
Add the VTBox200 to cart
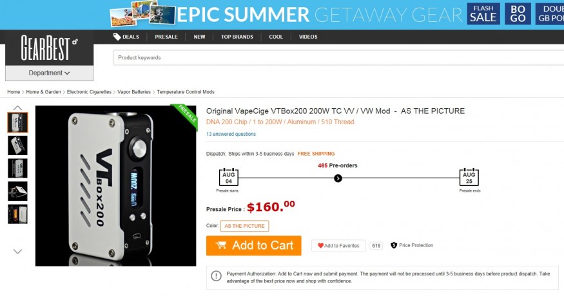[x=253, y=246]
